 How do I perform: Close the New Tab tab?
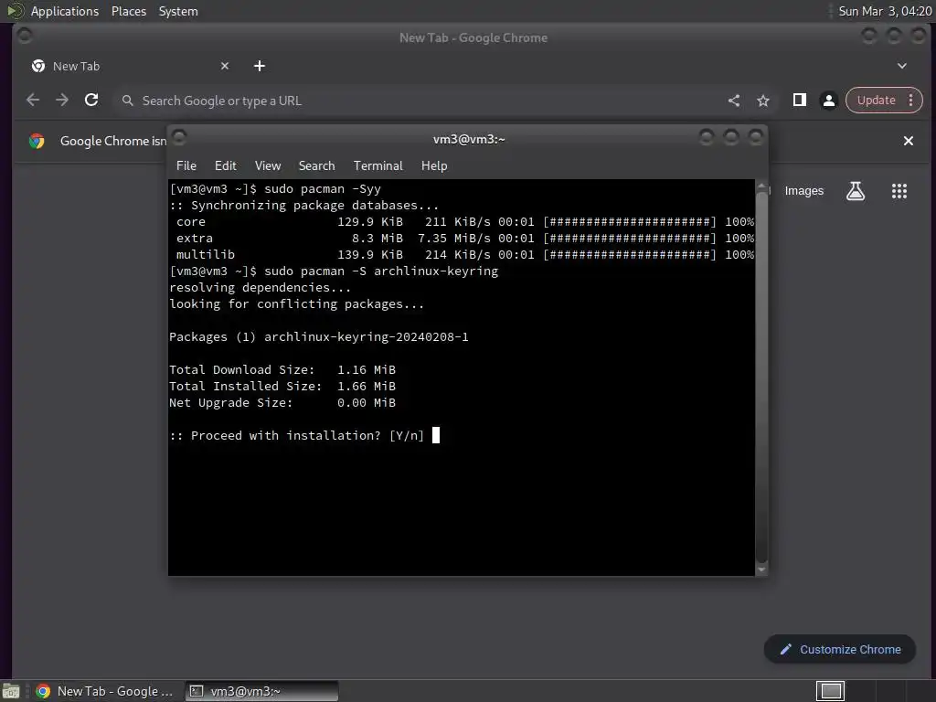click(225, 66)
